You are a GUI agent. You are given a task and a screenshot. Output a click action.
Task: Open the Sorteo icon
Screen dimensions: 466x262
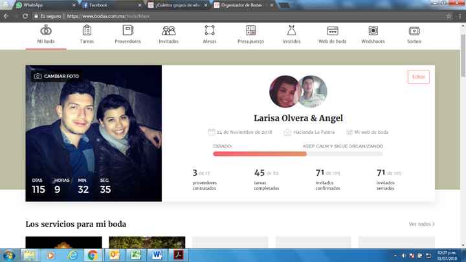[414, 31]
